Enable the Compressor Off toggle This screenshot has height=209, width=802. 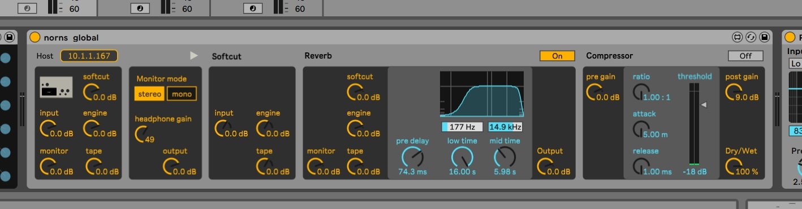click(x=745, y=56)
